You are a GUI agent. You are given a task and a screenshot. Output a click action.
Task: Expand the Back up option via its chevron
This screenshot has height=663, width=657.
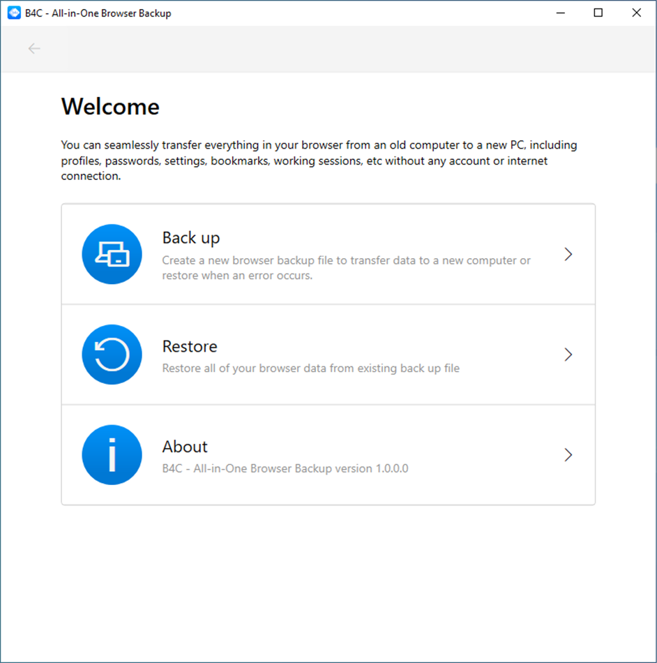pos(568,254)
